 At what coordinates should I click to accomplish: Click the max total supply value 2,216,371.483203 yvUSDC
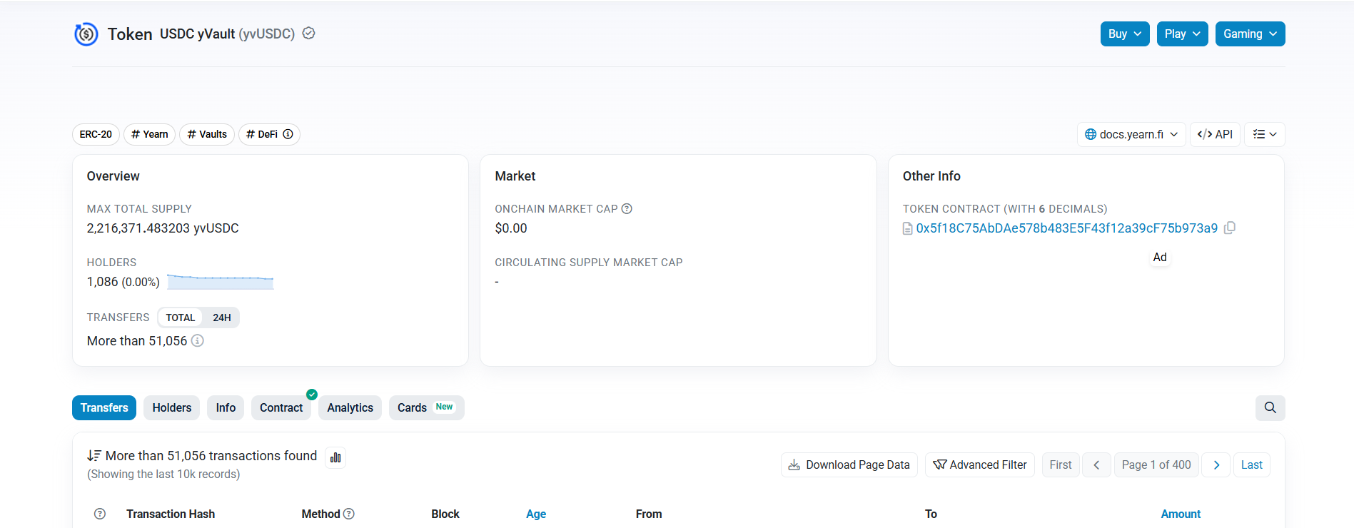coord(163,228)
